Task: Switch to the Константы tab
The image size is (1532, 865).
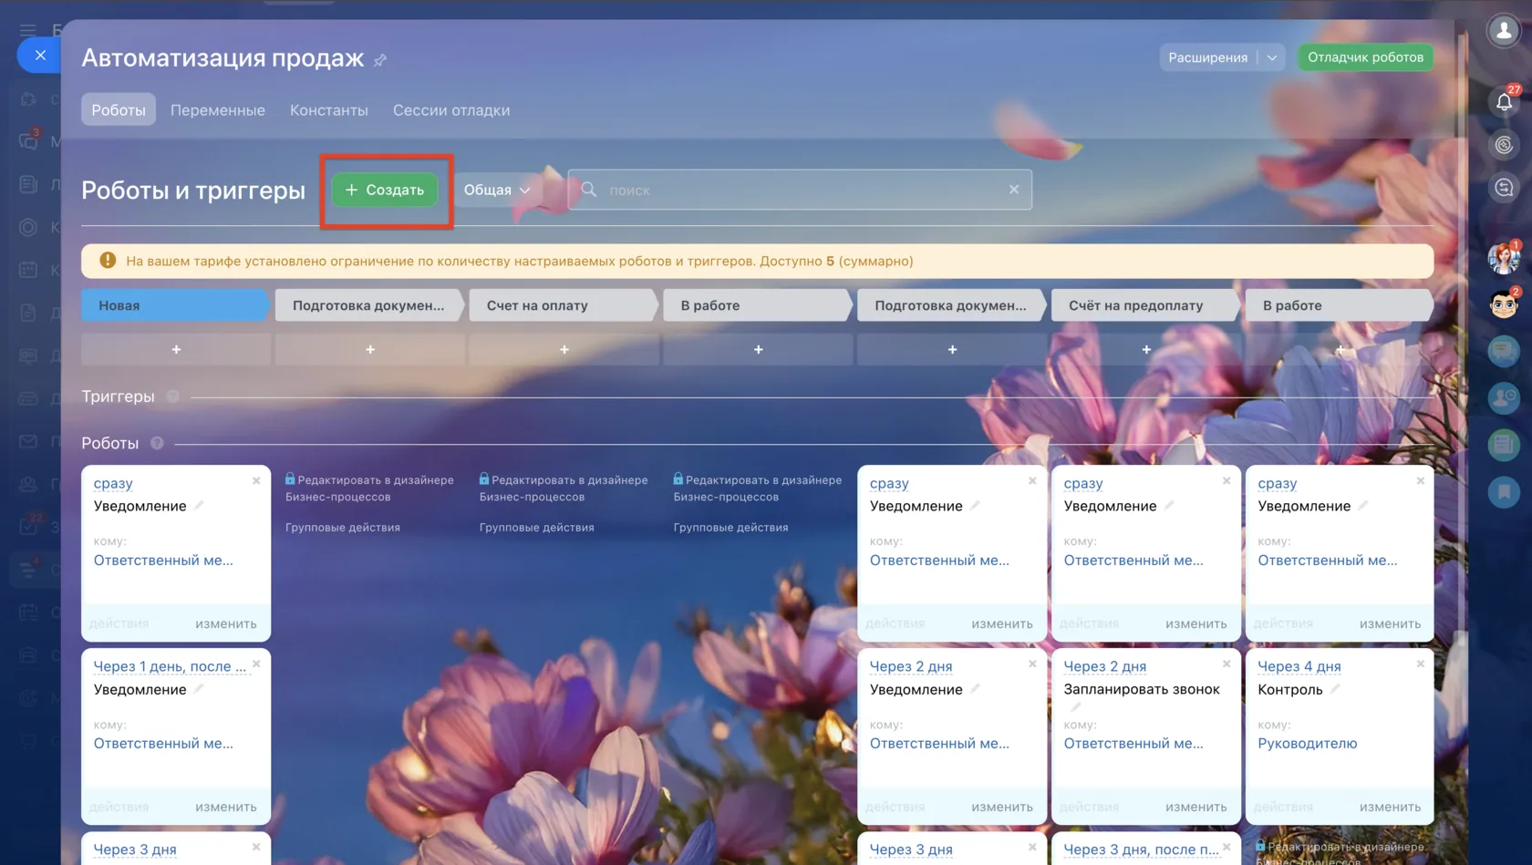Action: pos(329,110)
